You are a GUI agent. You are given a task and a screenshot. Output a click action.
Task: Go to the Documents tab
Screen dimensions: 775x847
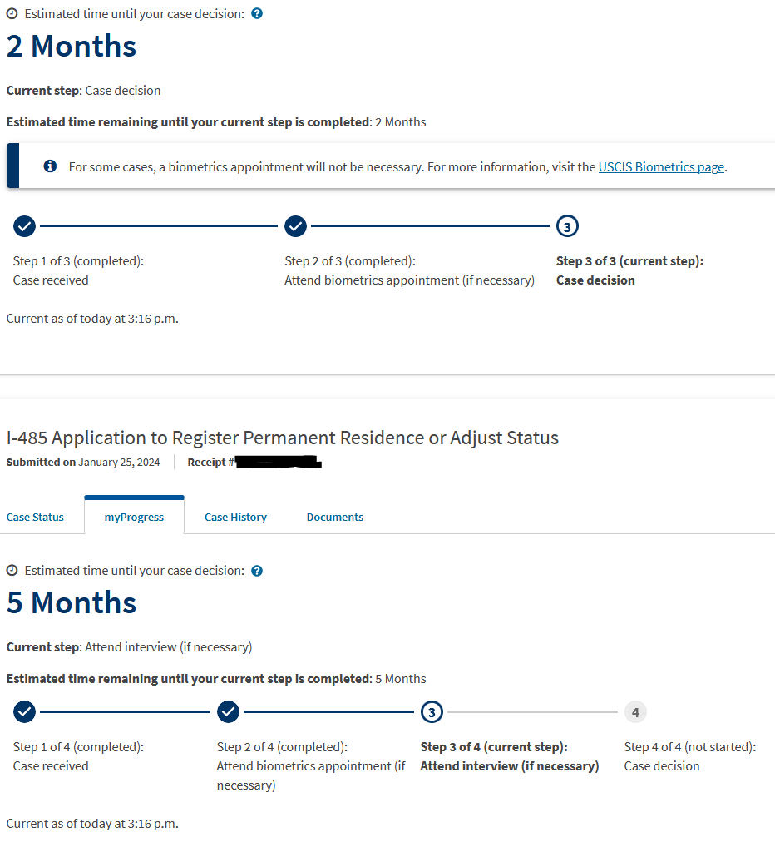335,517
